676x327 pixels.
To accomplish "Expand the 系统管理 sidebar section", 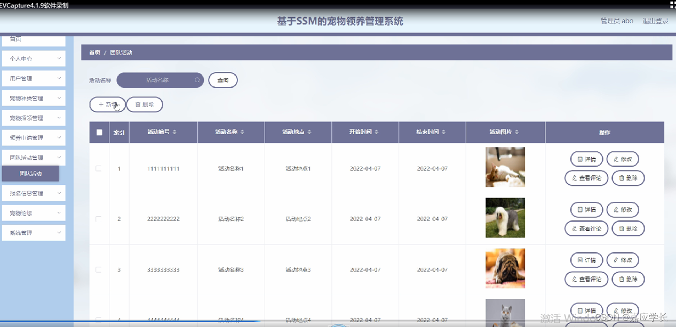I will coord(33,233).
